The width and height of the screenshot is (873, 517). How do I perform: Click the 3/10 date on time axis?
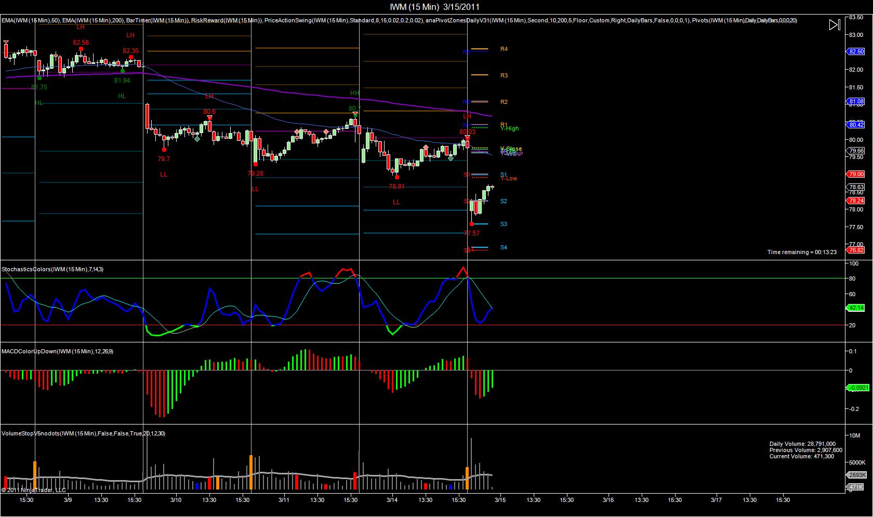tap(176, 500)
